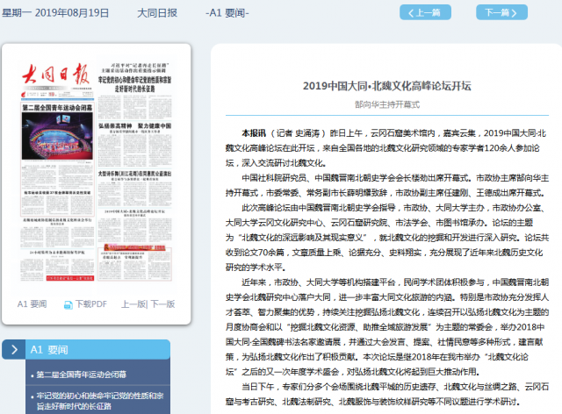The image size is (562, 414).
Task: Go to next article with 下一篇 button
Action: (x=501, y=12)
